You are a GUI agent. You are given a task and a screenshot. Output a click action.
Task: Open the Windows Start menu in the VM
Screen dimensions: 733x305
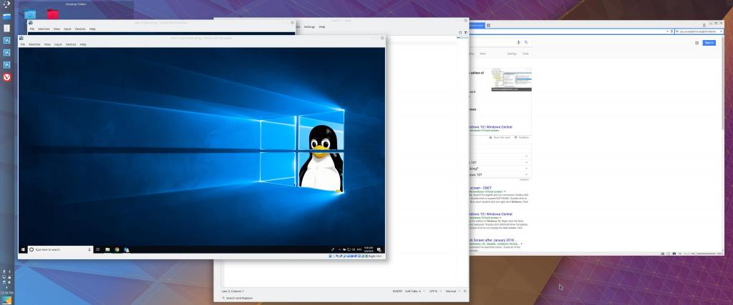23,249
